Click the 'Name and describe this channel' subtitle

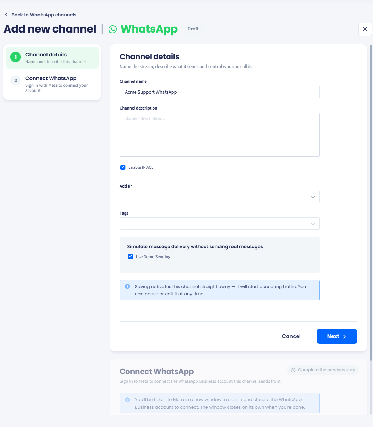tap(56, 62)
